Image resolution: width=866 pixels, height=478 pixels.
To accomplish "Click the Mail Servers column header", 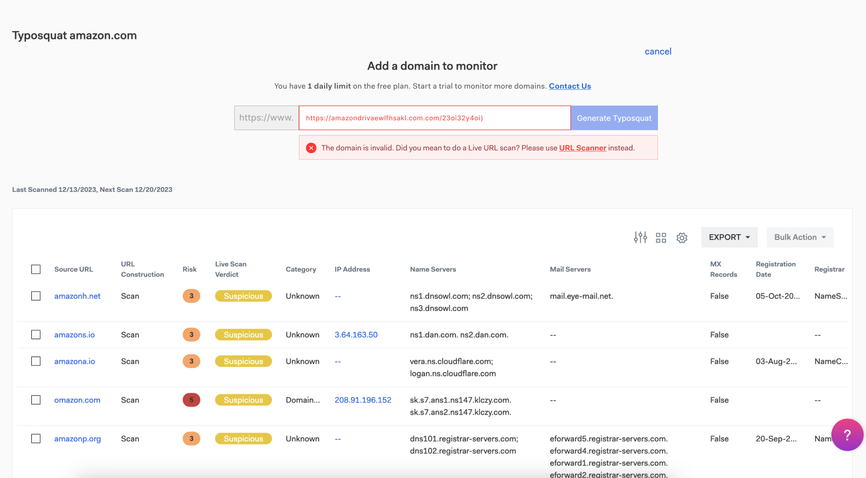I will [570, 269].
